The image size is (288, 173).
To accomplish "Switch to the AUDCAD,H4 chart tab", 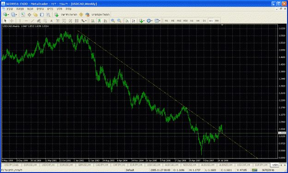I will 171,165.
